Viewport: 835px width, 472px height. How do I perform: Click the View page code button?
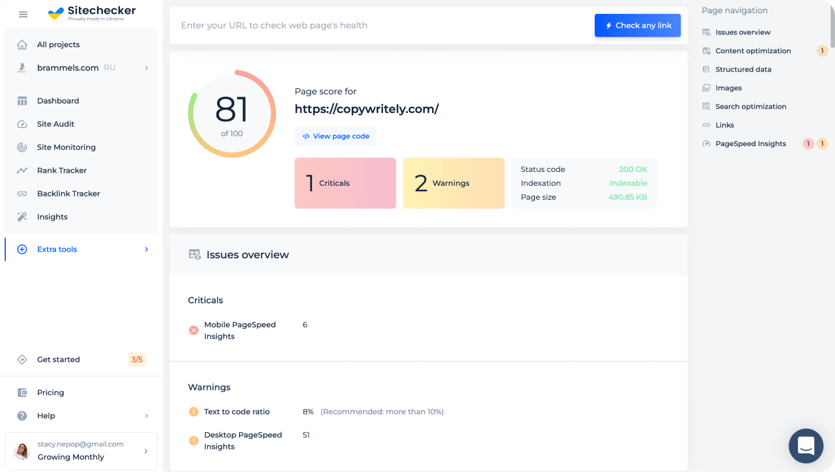pos(336,136)
